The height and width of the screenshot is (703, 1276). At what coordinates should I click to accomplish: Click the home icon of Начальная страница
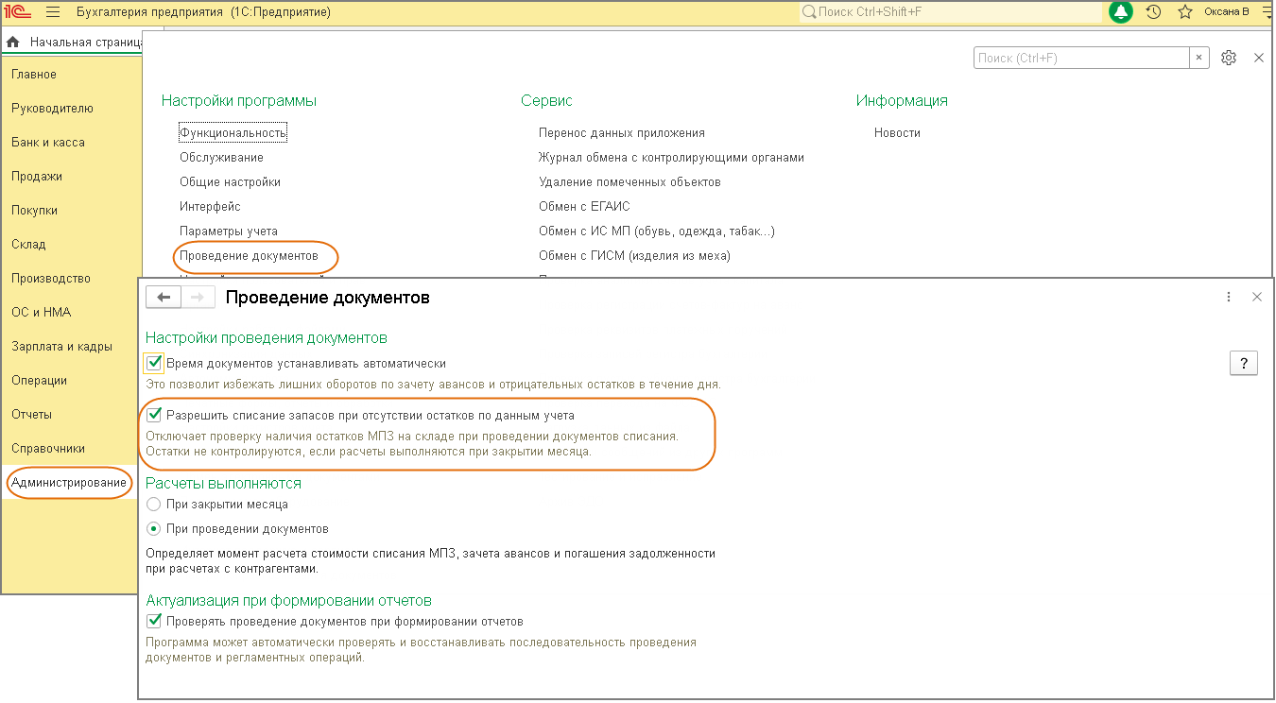(13, 42)
